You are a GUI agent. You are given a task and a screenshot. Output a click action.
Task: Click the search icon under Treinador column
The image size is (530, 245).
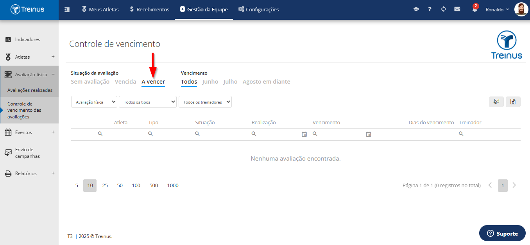click(461, 134)
